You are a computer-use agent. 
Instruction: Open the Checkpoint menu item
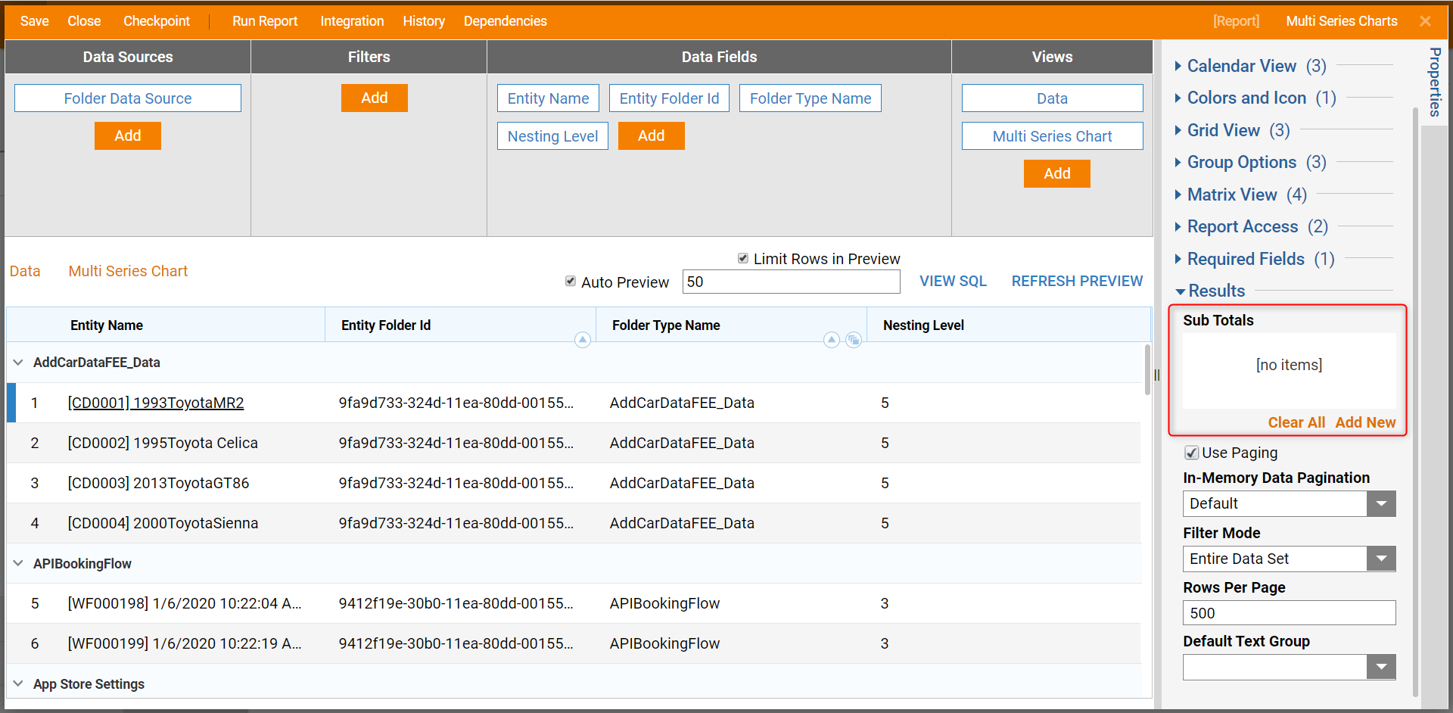tap(157, 21)
